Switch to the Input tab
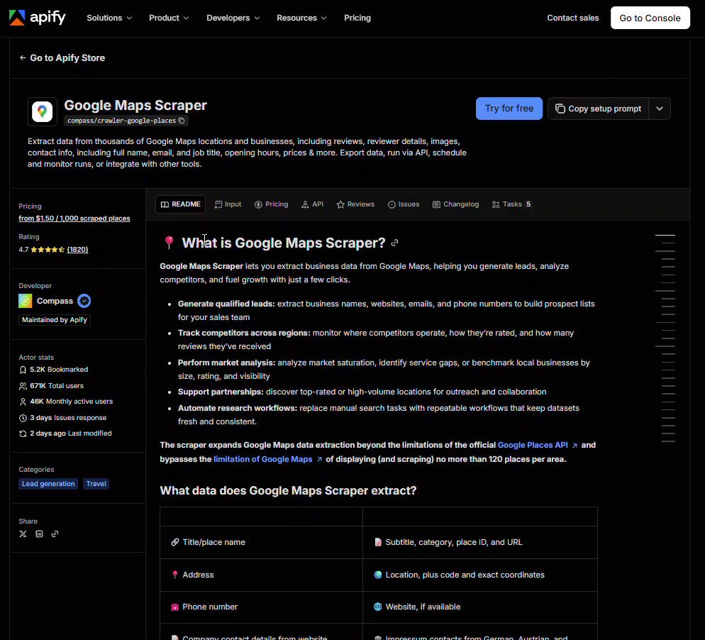The height and width of the screenshot is (640, 705). pyautogui.click(x=228, y=204)
